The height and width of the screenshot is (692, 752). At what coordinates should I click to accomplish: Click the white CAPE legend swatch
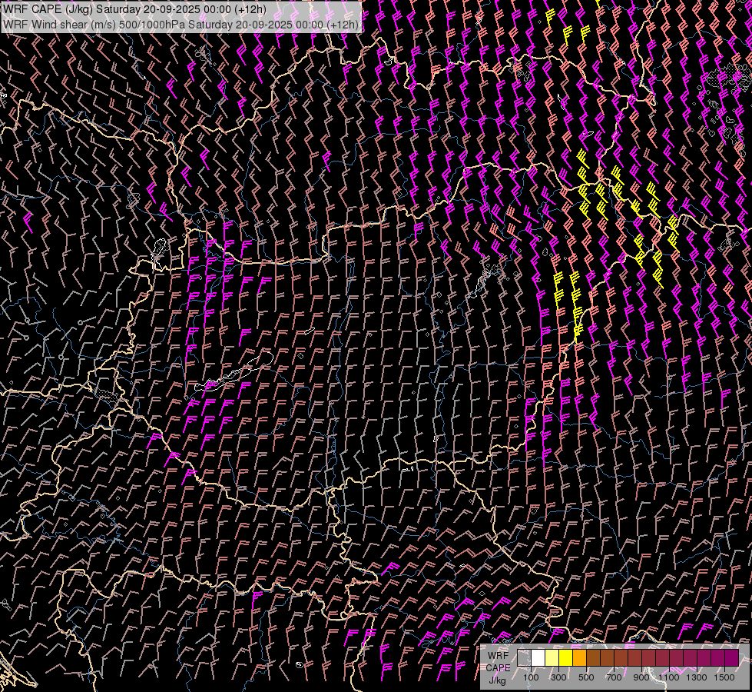tap(538, 658)
